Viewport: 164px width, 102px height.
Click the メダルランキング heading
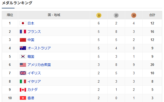click(x=17, y=3)
